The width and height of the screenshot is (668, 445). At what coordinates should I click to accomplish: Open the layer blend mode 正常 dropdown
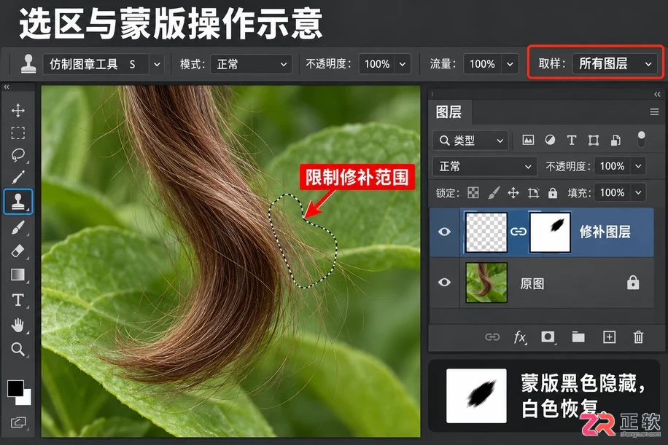484,166
